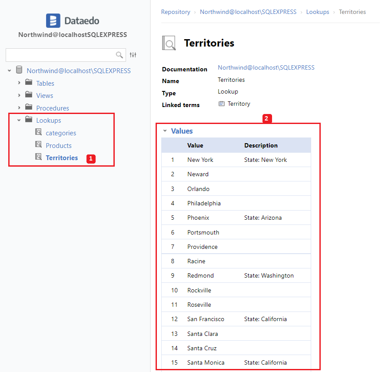Screen dimensions: 382x372
Task: Expand the Procedures tree node
Action: point(19,107)
